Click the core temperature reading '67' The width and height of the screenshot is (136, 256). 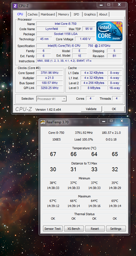coord(53,154)
